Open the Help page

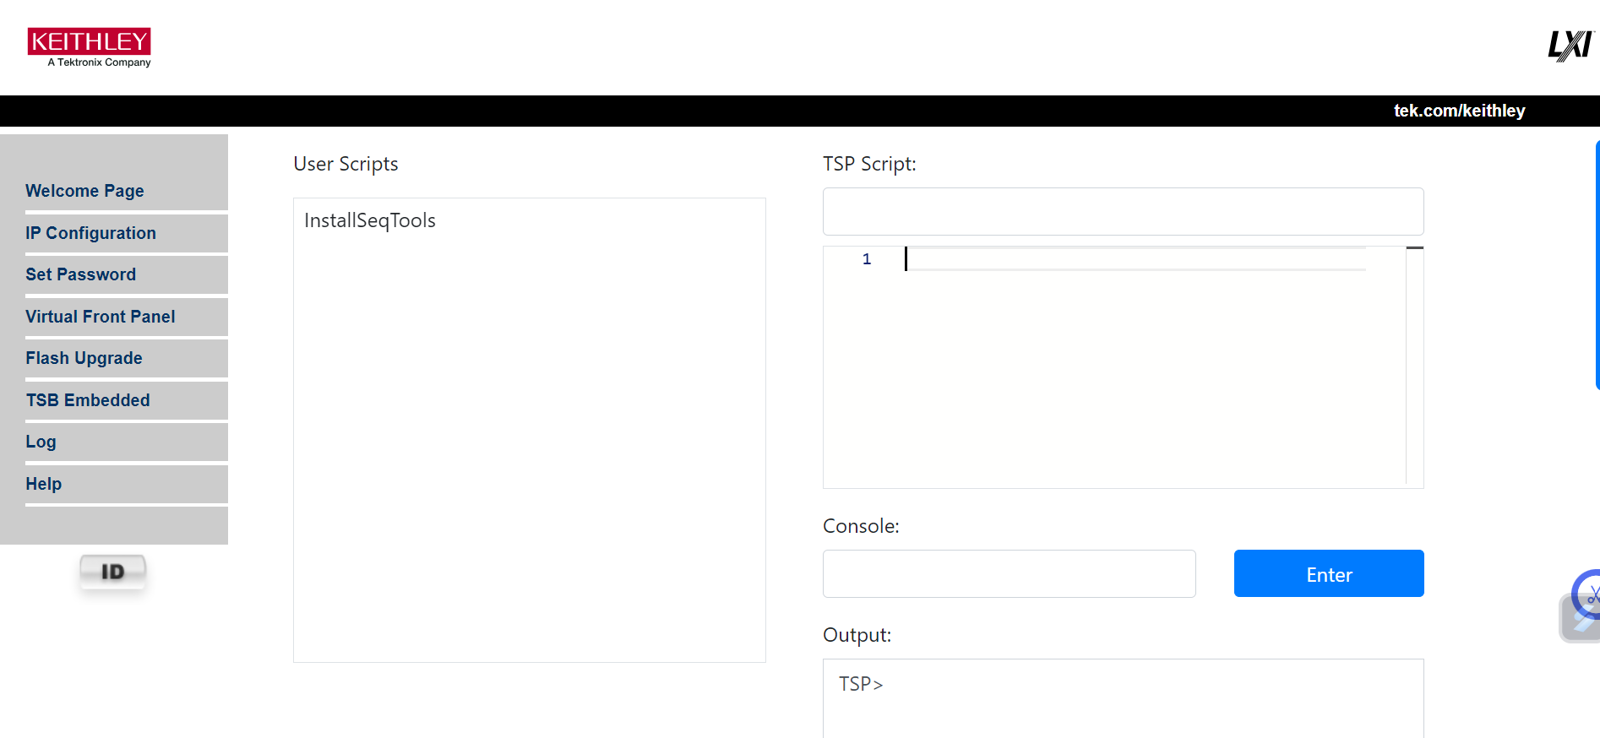tap(43, 484)
